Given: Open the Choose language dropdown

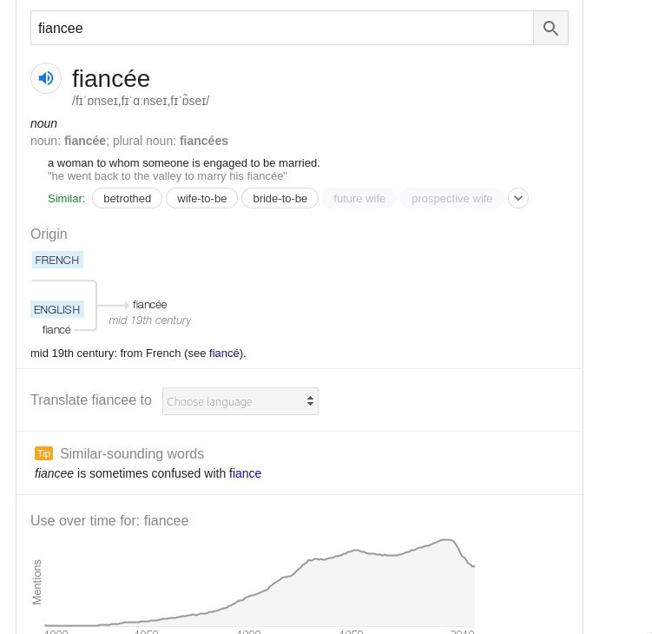Looking at the screenshot, I should click(x=240, y=401).
